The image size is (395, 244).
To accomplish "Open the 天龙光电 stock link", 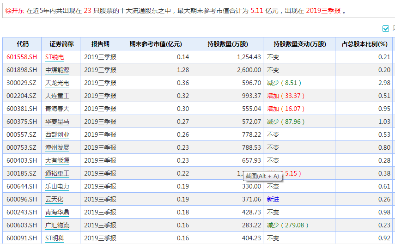I will pyautogui.click(x=57, y=83).
